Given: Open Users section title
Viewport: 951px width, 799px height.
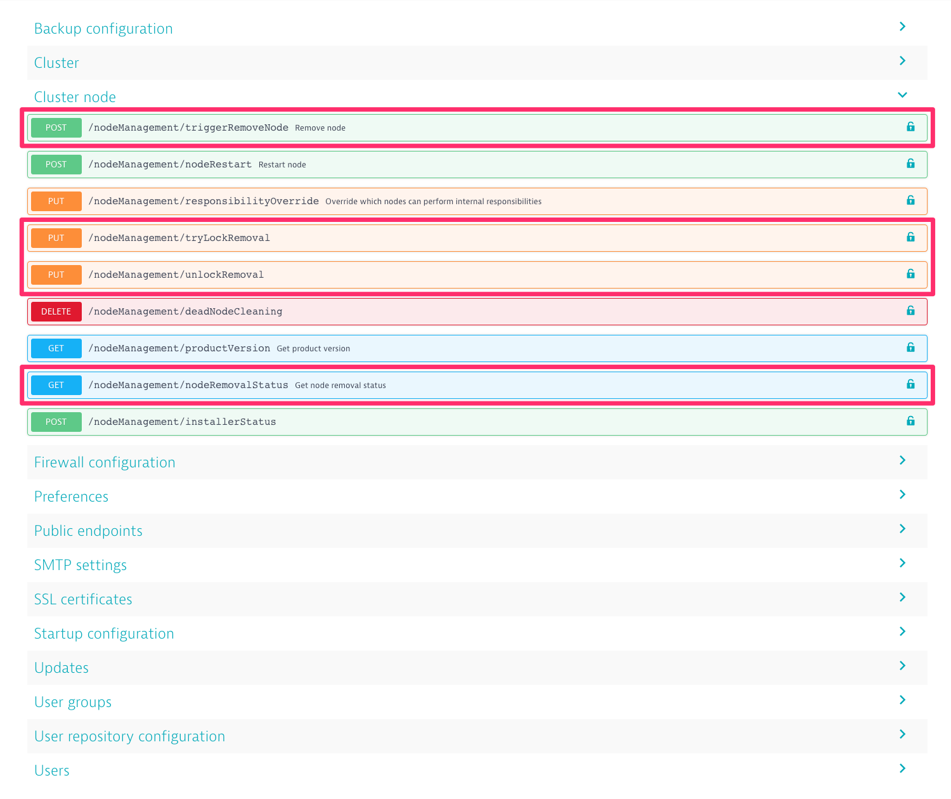Looking at the screenshot, I should click(52, 770).
